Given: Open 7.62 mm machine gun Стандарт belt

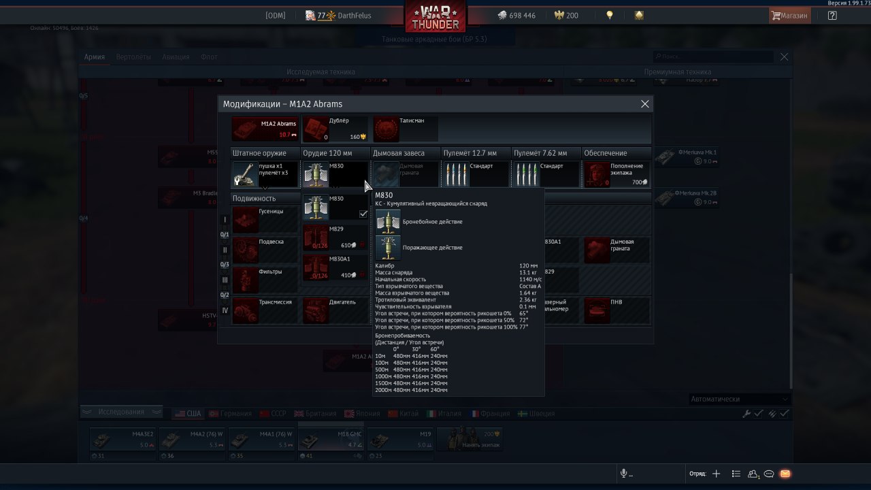Looking at the screenshot, I should point(546,174).
